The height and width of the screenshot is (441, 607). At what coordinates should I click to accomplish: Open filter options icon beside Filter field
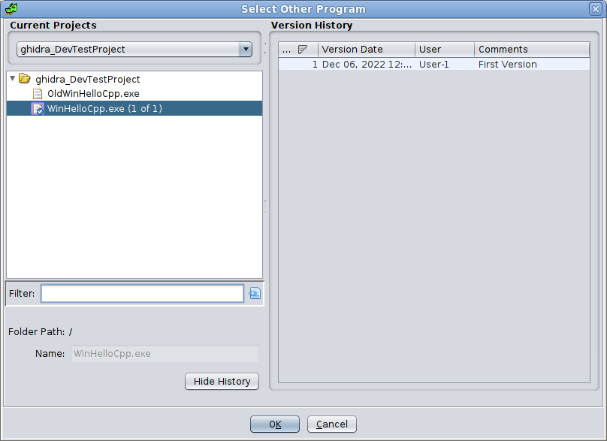255,293
